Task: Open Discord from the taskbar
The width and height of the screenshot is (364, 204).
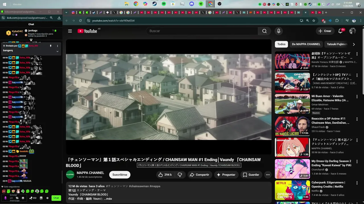Action: [192, 4]
